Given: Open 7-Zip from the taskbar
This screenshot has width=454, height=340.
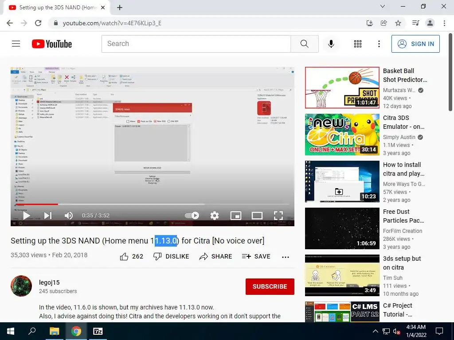Looking at the screenshot, I should point(98,331).
